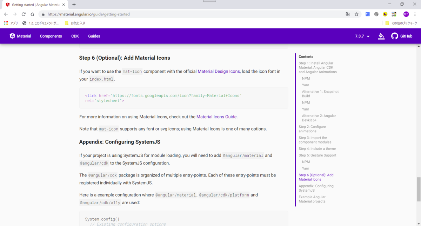Open the お気に入り bookmark folder
This screenshot has height=226, width=421.
[75, 23]
